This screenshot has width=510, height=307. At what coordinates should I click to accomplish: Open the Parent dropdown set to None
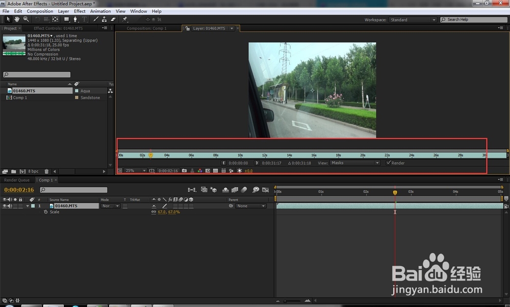(x=250, y=206)
